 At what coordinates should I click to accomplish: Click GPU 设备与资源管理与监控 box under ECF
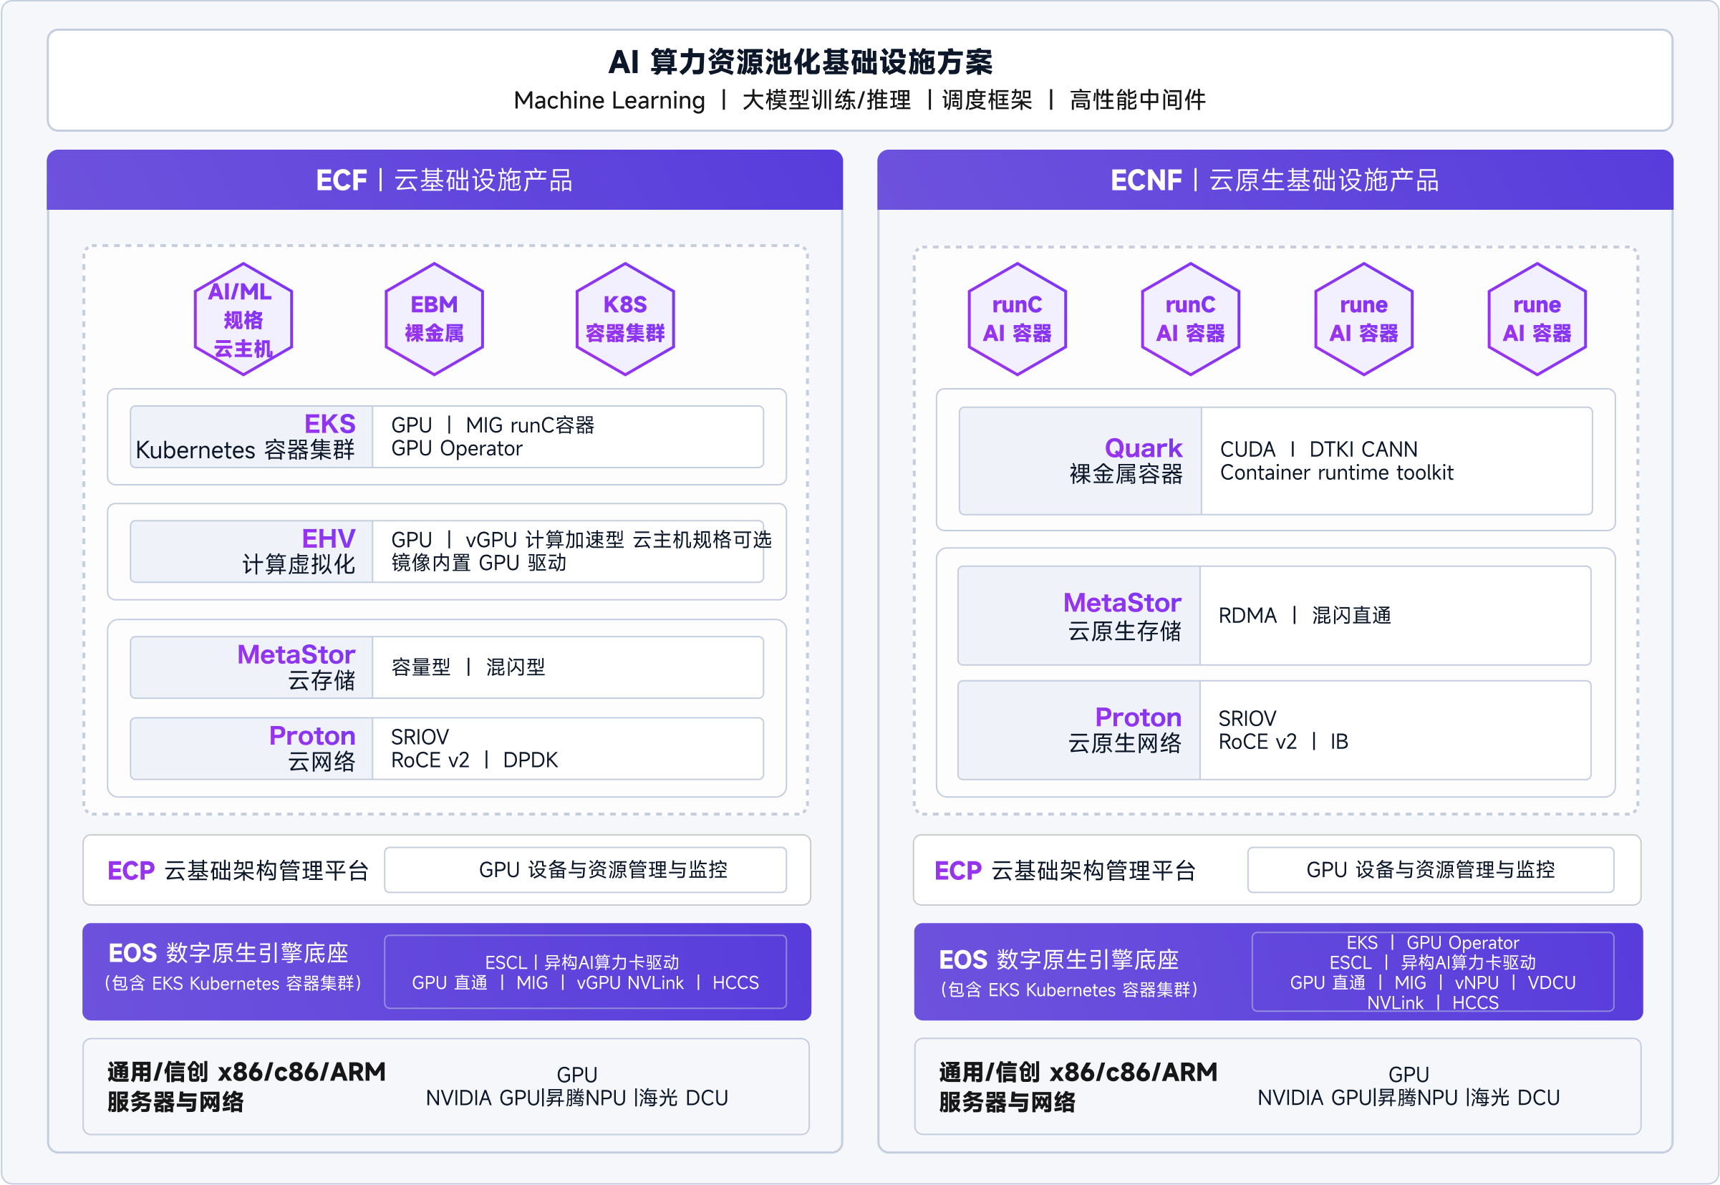(x=585, y=869)
